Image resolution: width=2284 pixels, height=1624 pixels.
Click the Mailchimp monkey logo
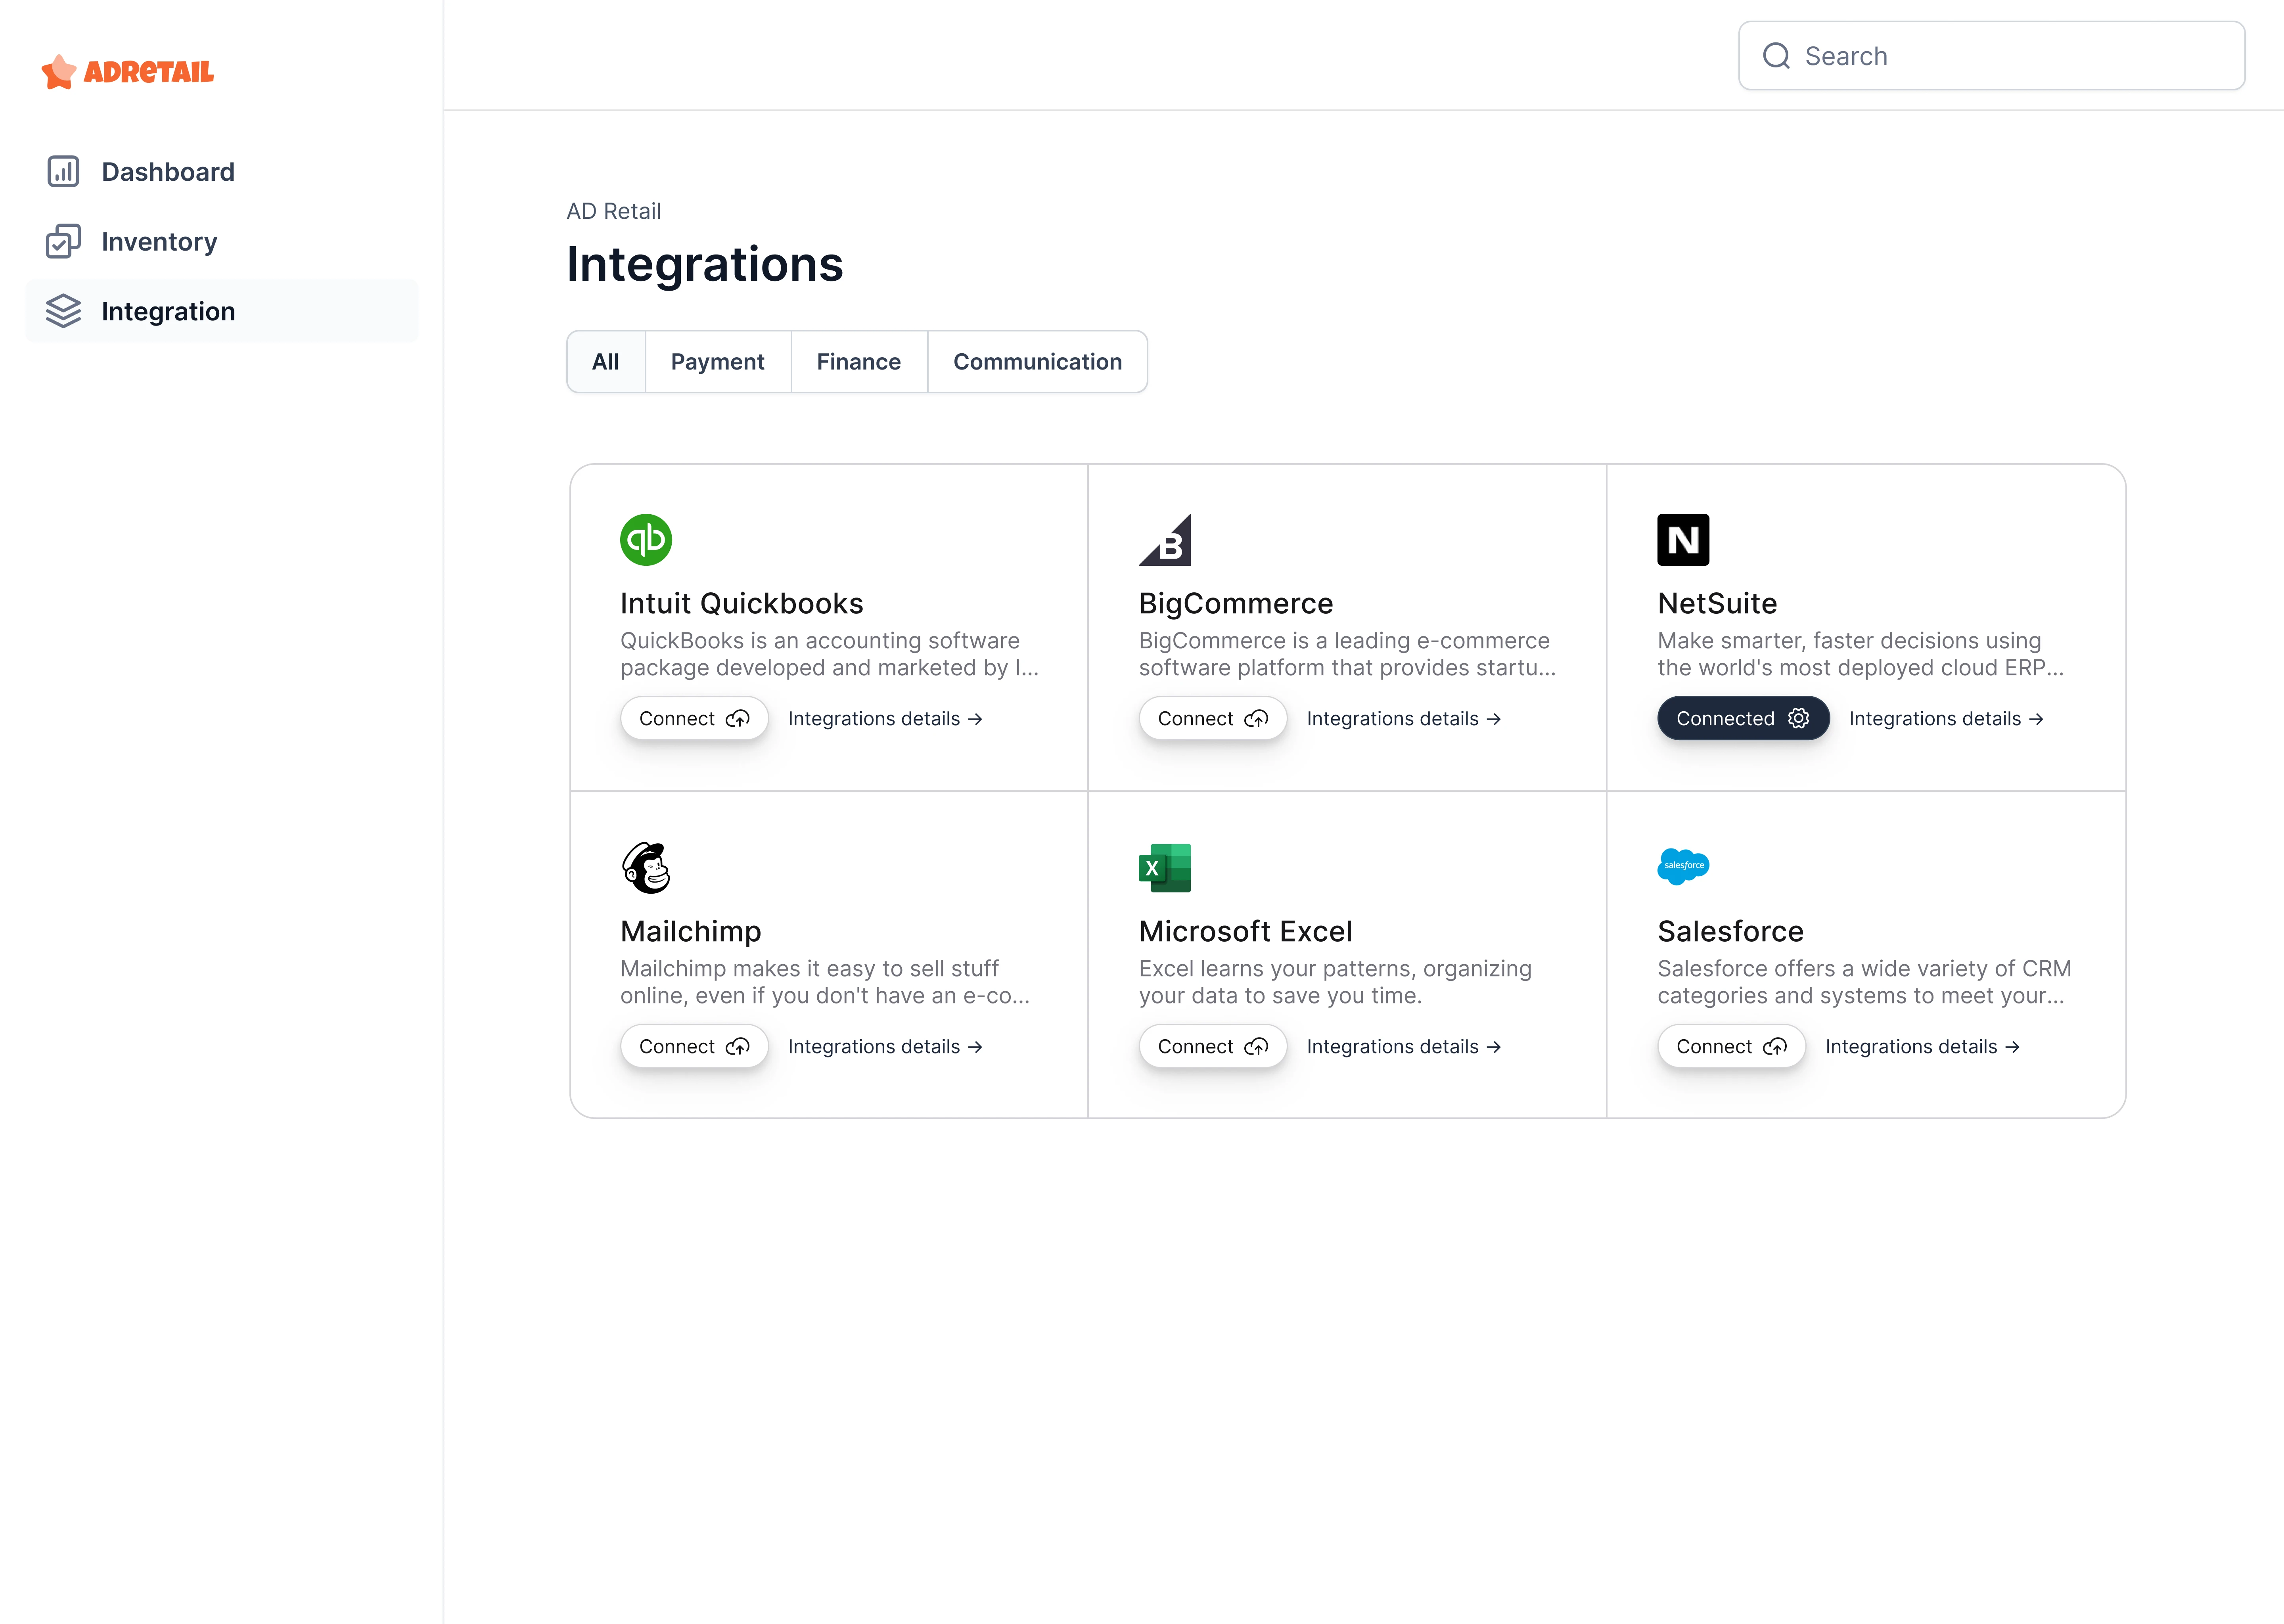(646, 867)
